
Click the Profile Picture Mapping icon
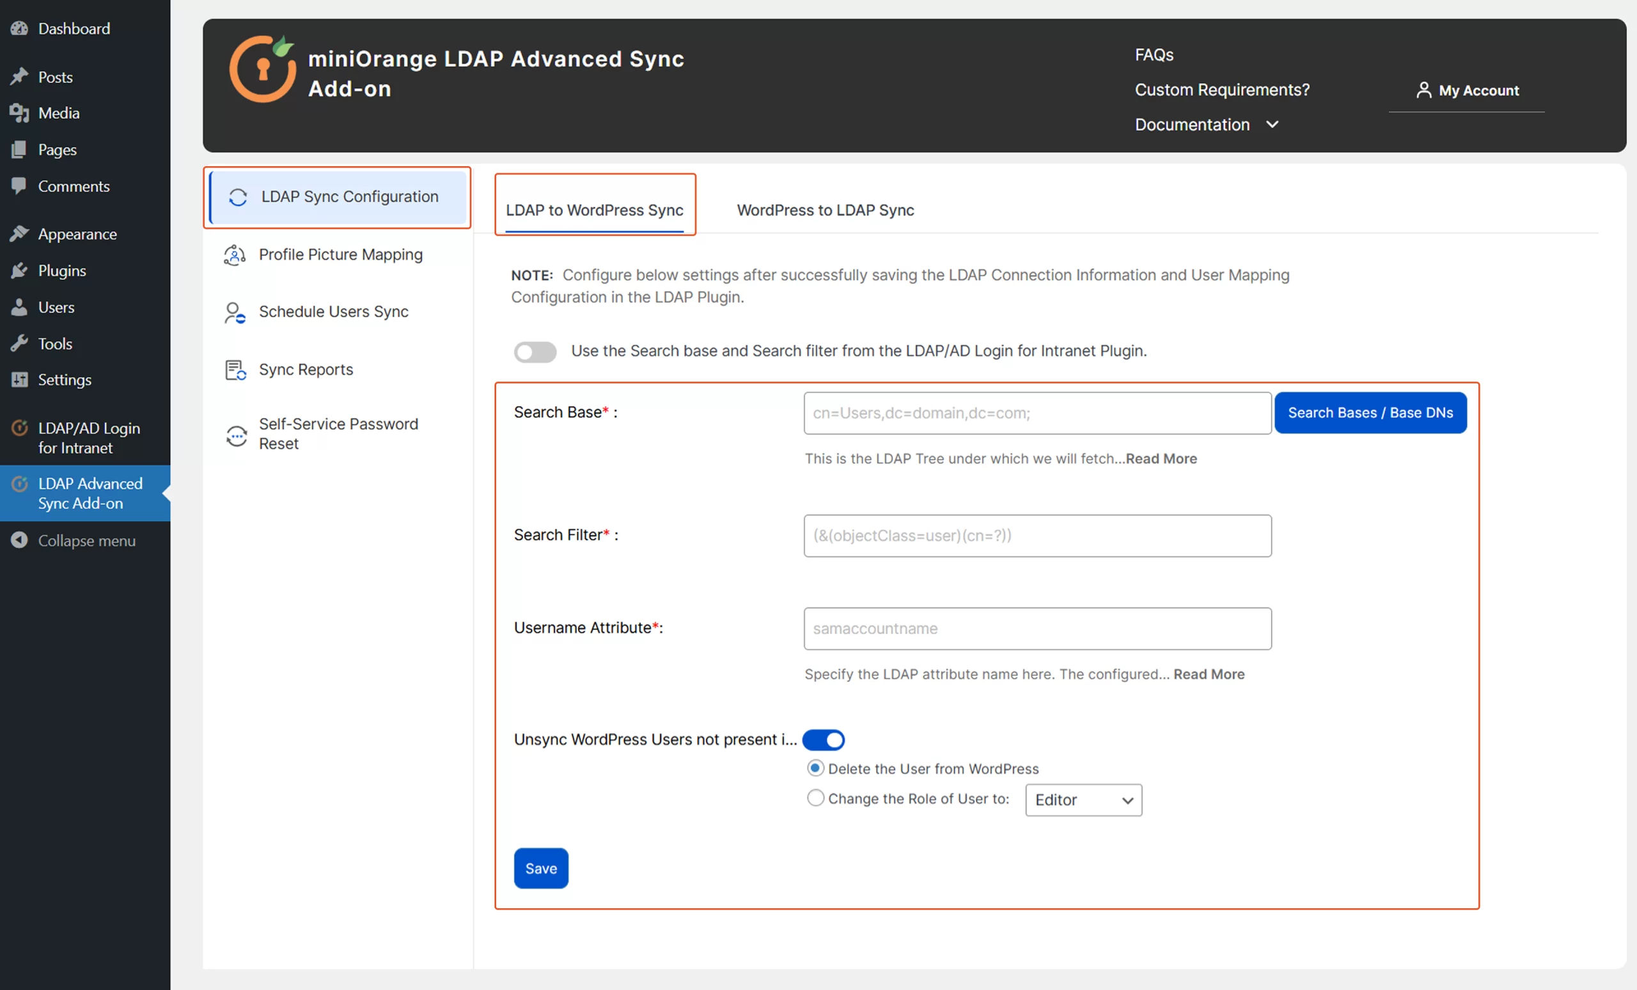(235, 255)
